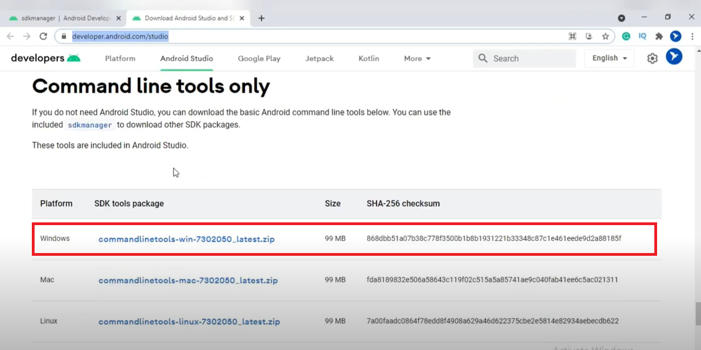The width and height of the screenshot is (701, 350).
Task: Download commandlinetools-linux-7302050_latest.zip
Action: 189,322
